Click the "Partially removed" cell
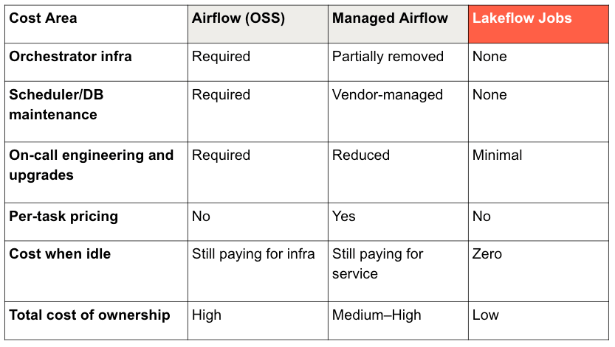615x347 pixels. [x=388, y=57]
